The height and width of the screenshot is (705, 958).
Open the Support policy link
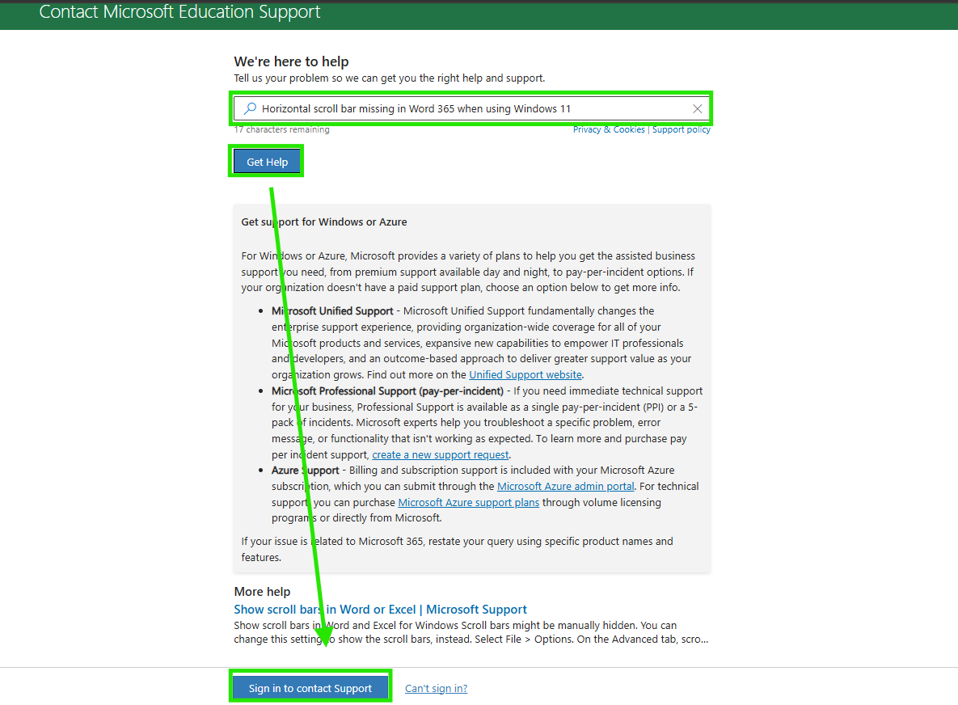click(682, 129)
